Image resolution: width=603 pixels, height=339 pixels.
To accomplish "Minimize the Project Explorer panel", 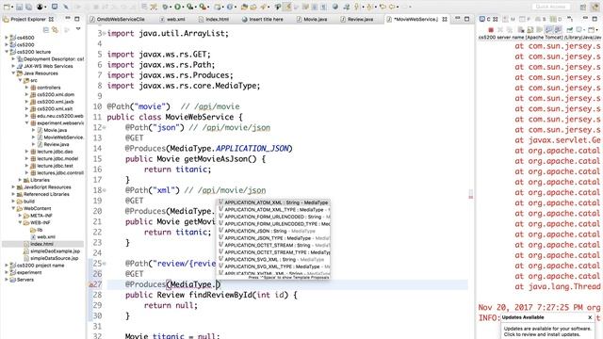I will click(68, 18).
